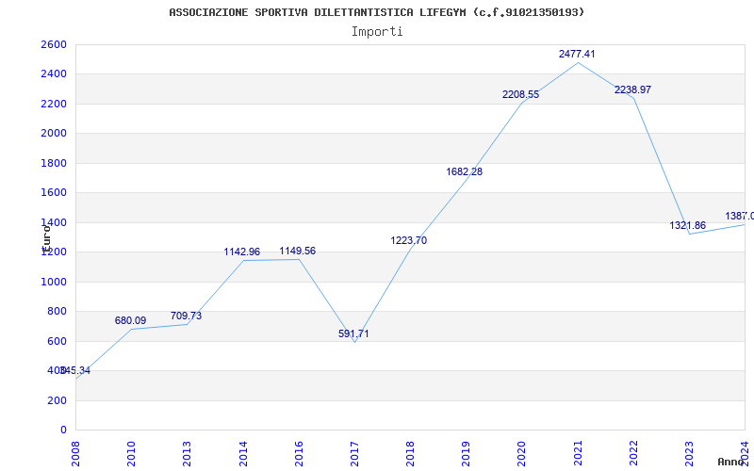Select data label 2208.55
Image resolution: width=754 pixels, height=471 pixels.
pyautogui.click(x=521, y=95)
